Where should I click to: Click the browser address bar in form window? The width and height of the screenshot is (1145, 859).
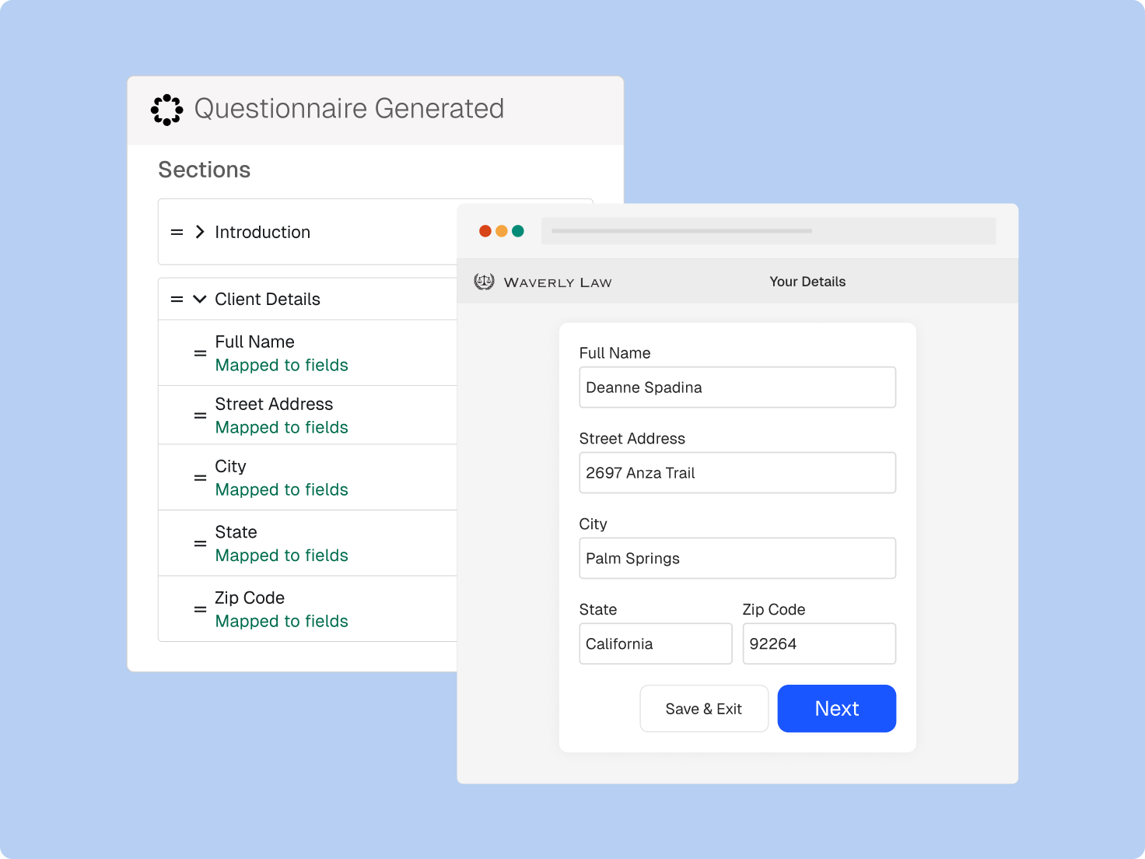[769, 231]
